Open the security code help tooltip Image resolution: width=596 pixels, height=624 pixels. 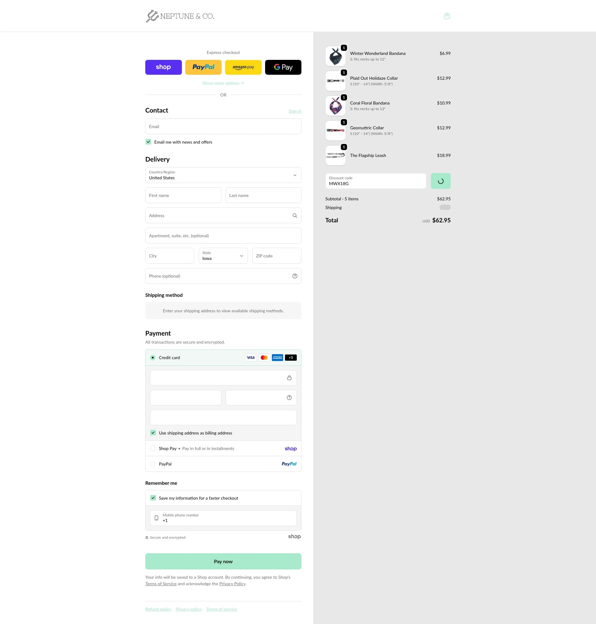click(289, 397)
